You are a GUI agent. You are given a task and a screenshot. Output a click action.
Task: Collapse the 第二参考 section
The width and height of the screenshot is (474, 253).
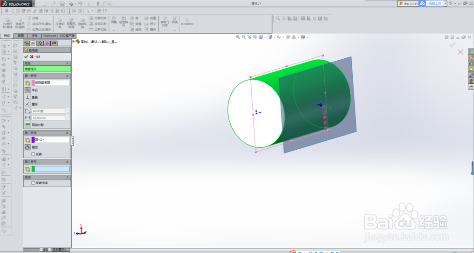tap(67, 133)
